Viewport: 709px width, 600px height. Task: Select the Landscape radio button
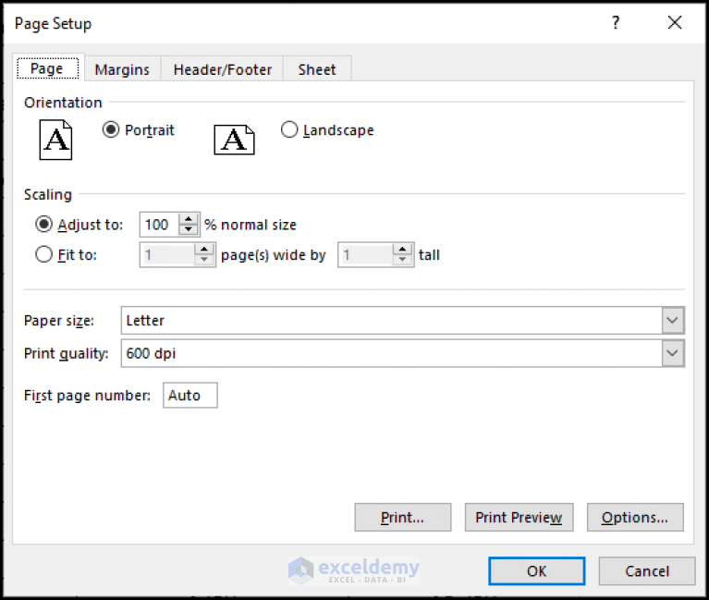289,129
